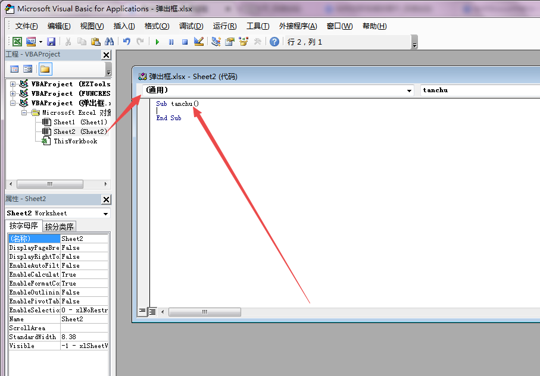Image resolution: width=540 pixels, height=376 pixels.
Task: Open the 格式(O) menu
Action: (x=157, y=26)
